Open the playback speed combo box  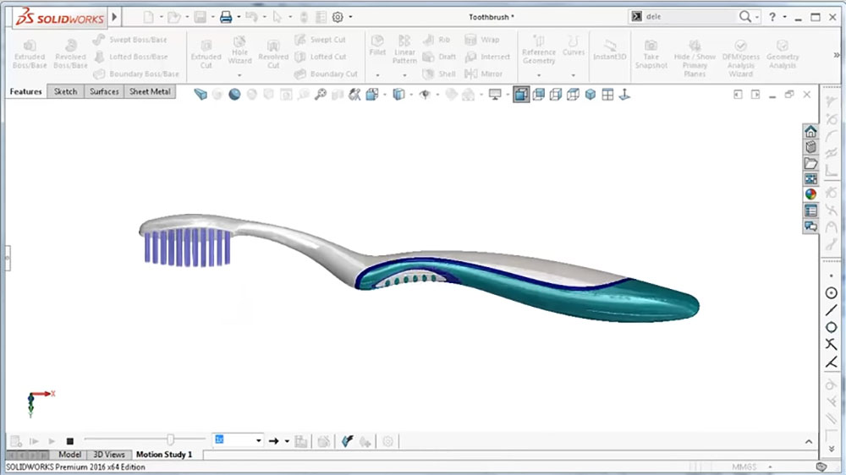pos(238,440)
